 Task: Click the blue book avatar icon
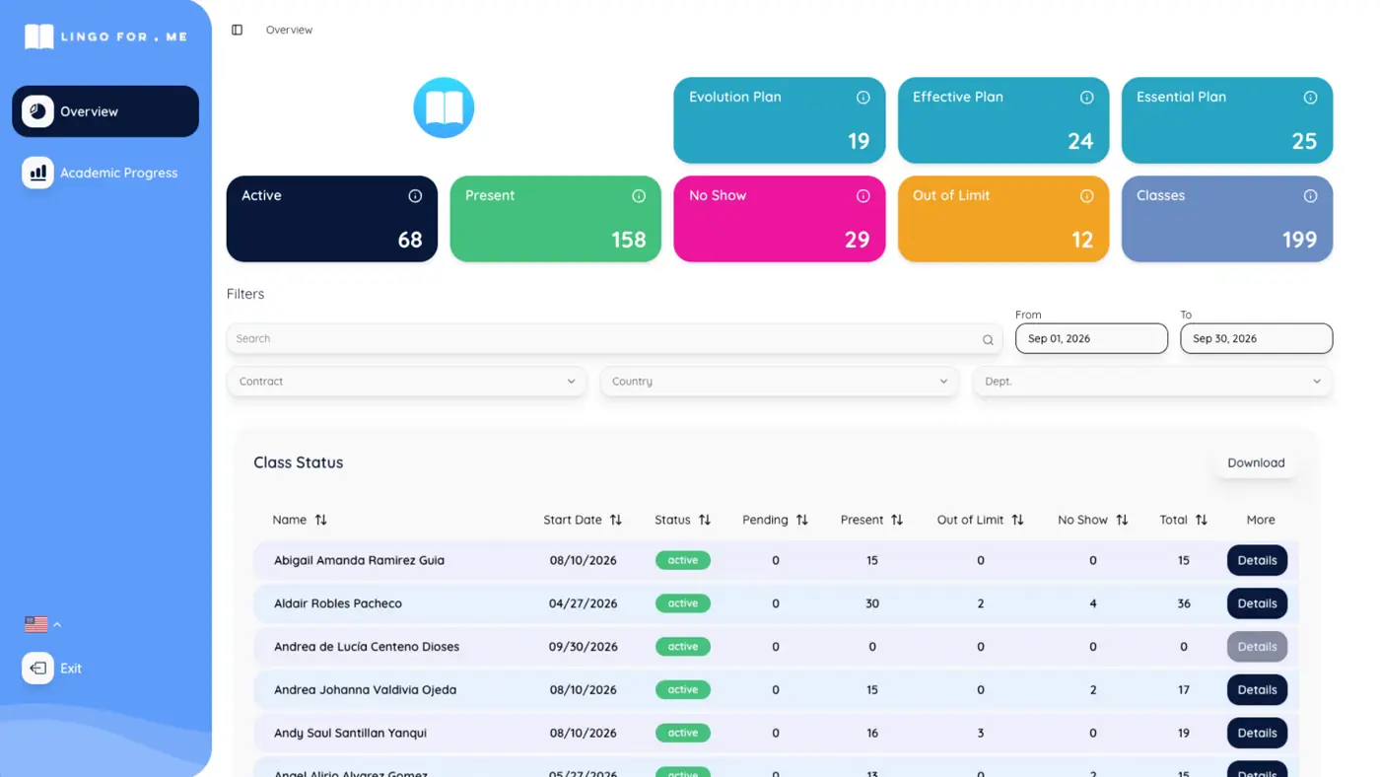(x=444, y=107)
